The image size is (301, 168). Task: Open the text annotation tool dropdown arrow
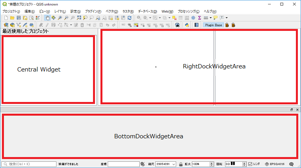pyautogui.click(x=226, y=18)
